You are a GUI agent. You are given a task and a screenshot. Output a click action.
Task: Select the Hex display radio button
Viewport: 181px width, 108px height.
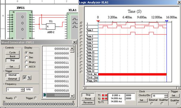(26, 53)
